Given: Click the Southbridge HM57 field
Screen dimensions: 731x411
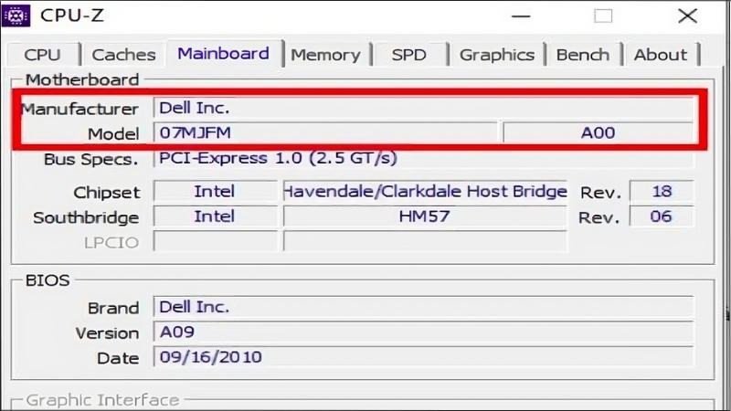Looking at the screenshot, I should pyautogui.click(x=425, y=216).
